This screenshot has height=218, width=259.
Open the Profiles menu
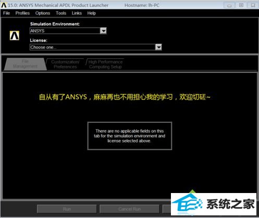[22, 13]
